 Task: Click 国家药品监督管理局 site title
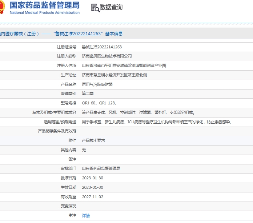click(x=45, y=5)
